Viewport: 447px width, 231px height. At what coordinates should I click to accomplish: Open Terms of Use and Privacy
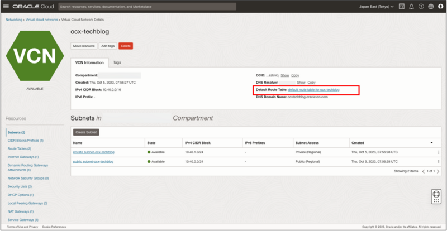coord(22,227)
